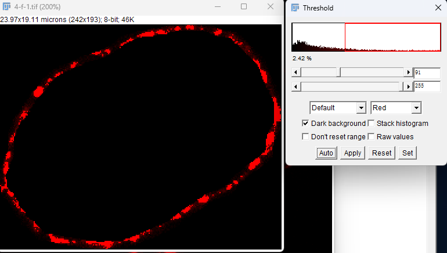The width and height of the screenshot is (447, 253).
Task: Click the Auto threshold button
Action: tap(326, 153)
